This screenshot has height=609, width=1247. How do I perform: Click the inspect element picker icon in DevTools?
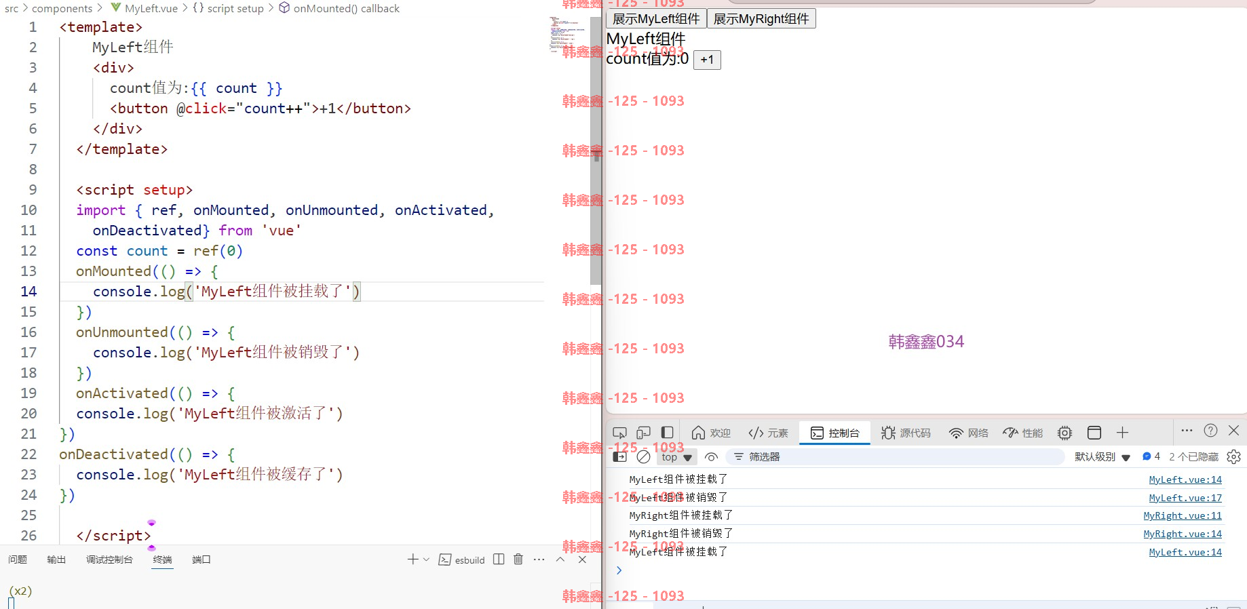[x=619, y=433]
